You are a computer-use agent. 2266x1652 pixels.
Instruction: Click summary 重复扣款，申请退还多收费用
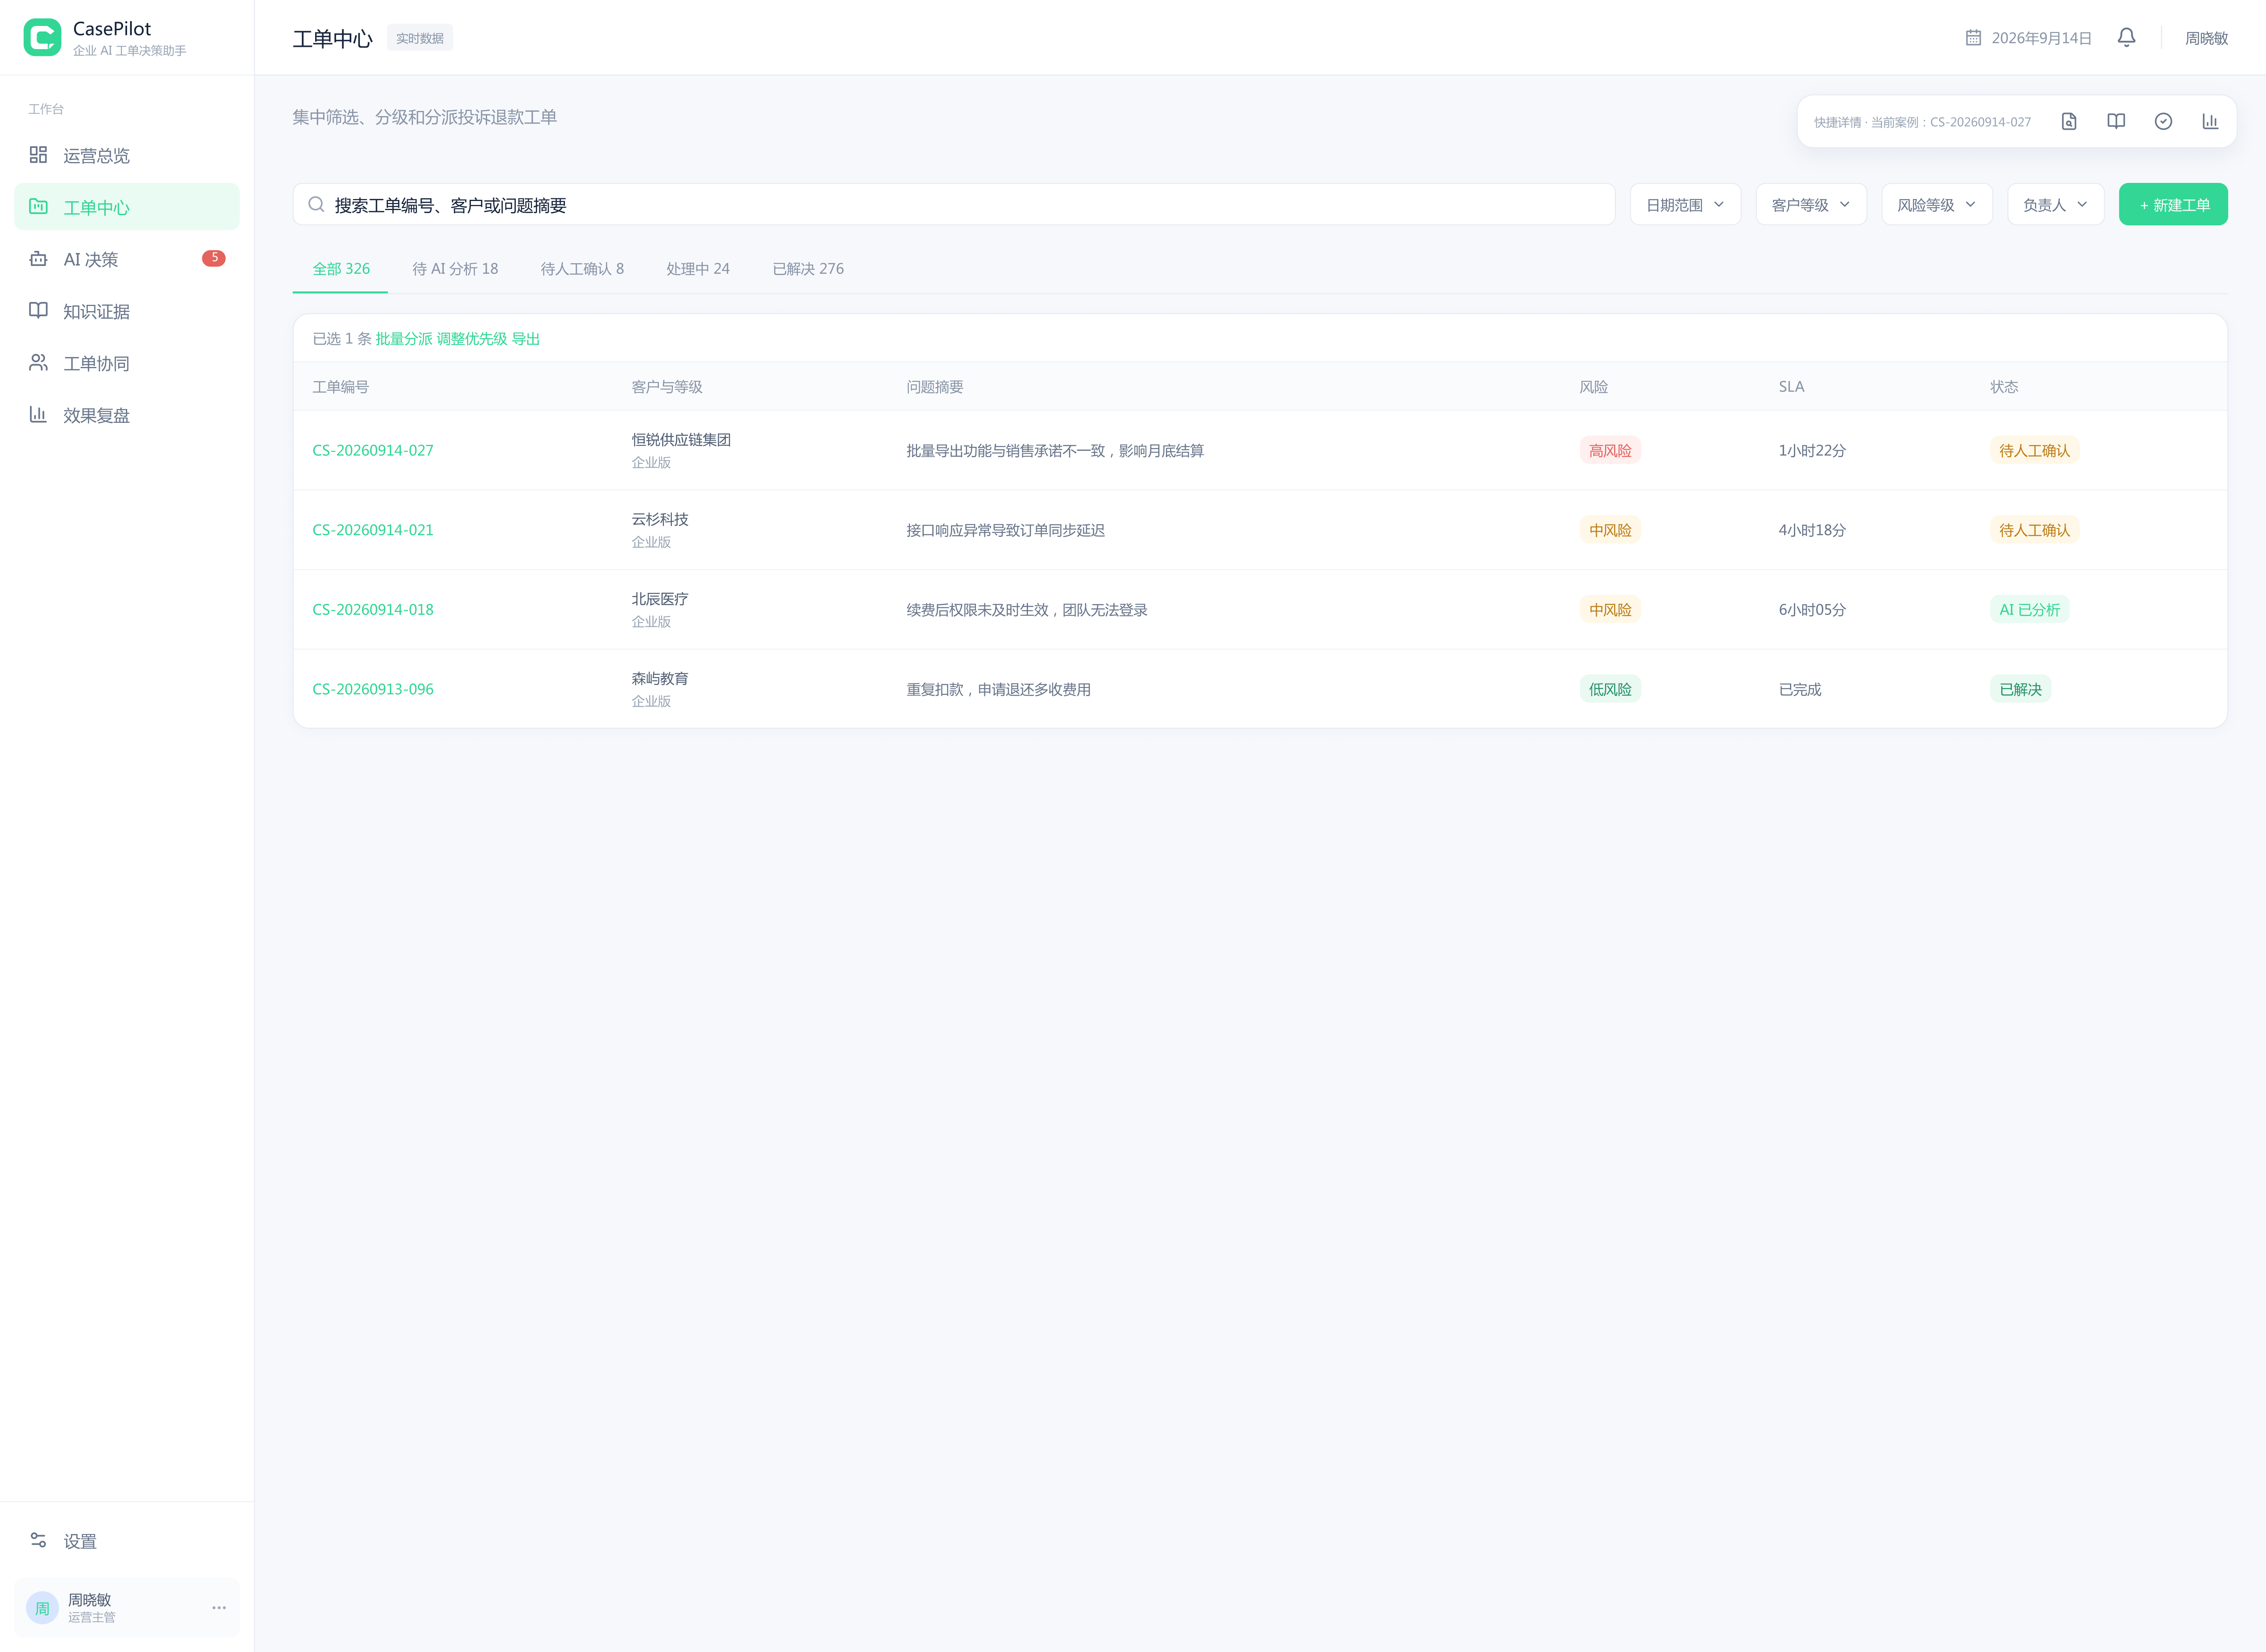[x=999, y=689]
